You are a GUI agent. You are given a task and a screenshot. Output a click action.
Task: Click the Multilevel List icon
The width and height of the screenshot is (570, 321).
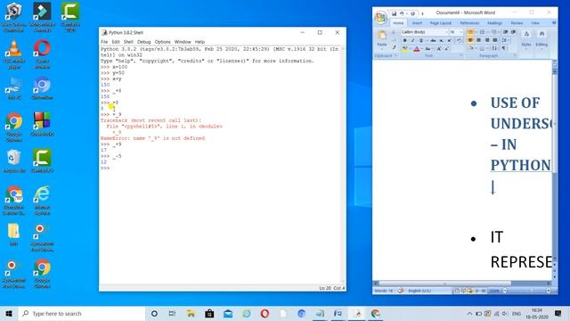tap(494, 32)
